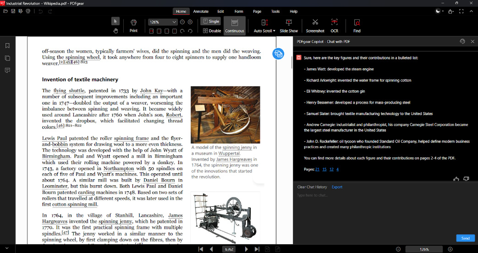Focus the 'Type here to chat' input

pos(385,212)
